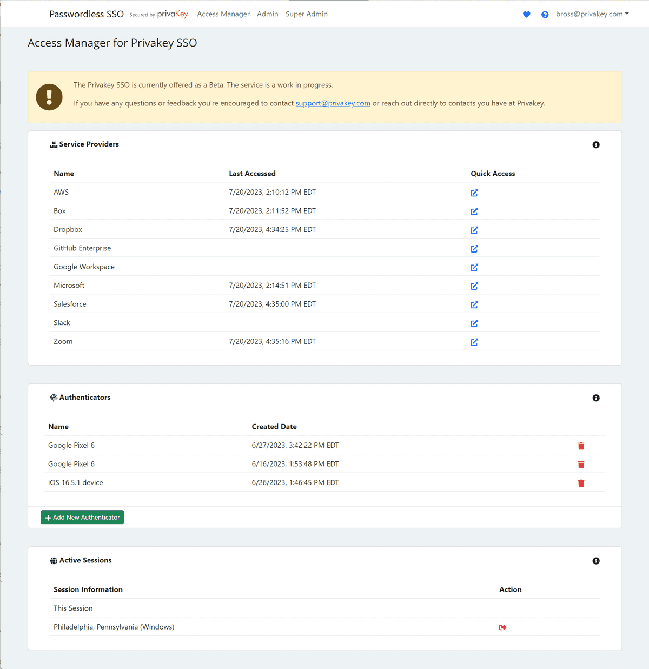Select the Zoom provider name
Image resolution: width=649 pixels, height=669 pixels.
(63, 341)
